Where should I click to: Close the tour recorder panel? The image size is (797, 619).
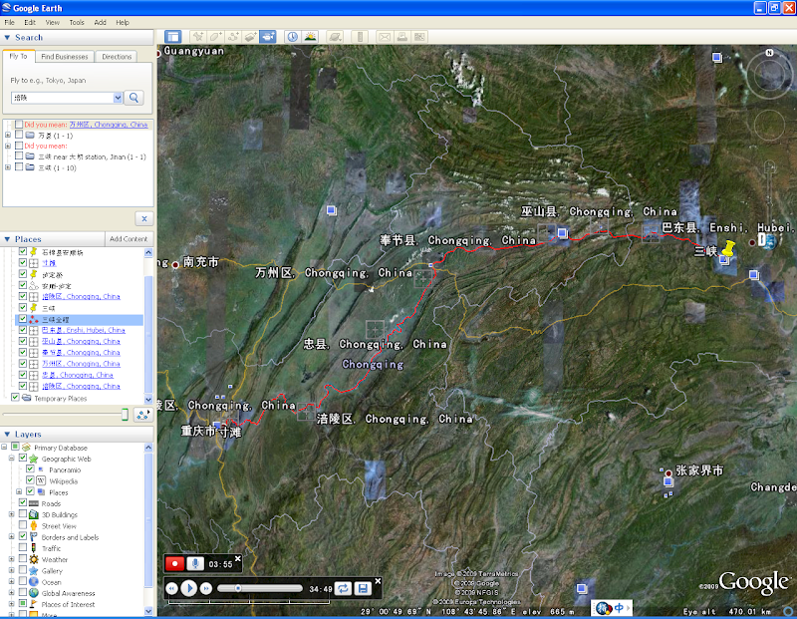(x=237, y=558)
